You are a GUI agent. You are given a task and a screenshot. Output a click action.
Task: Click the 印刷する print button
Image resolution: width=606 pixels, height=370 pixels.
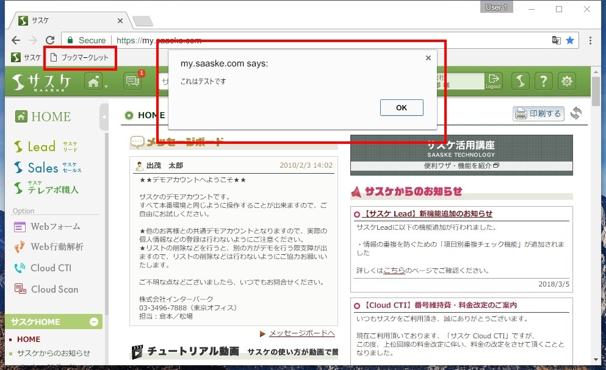(538, 113)
